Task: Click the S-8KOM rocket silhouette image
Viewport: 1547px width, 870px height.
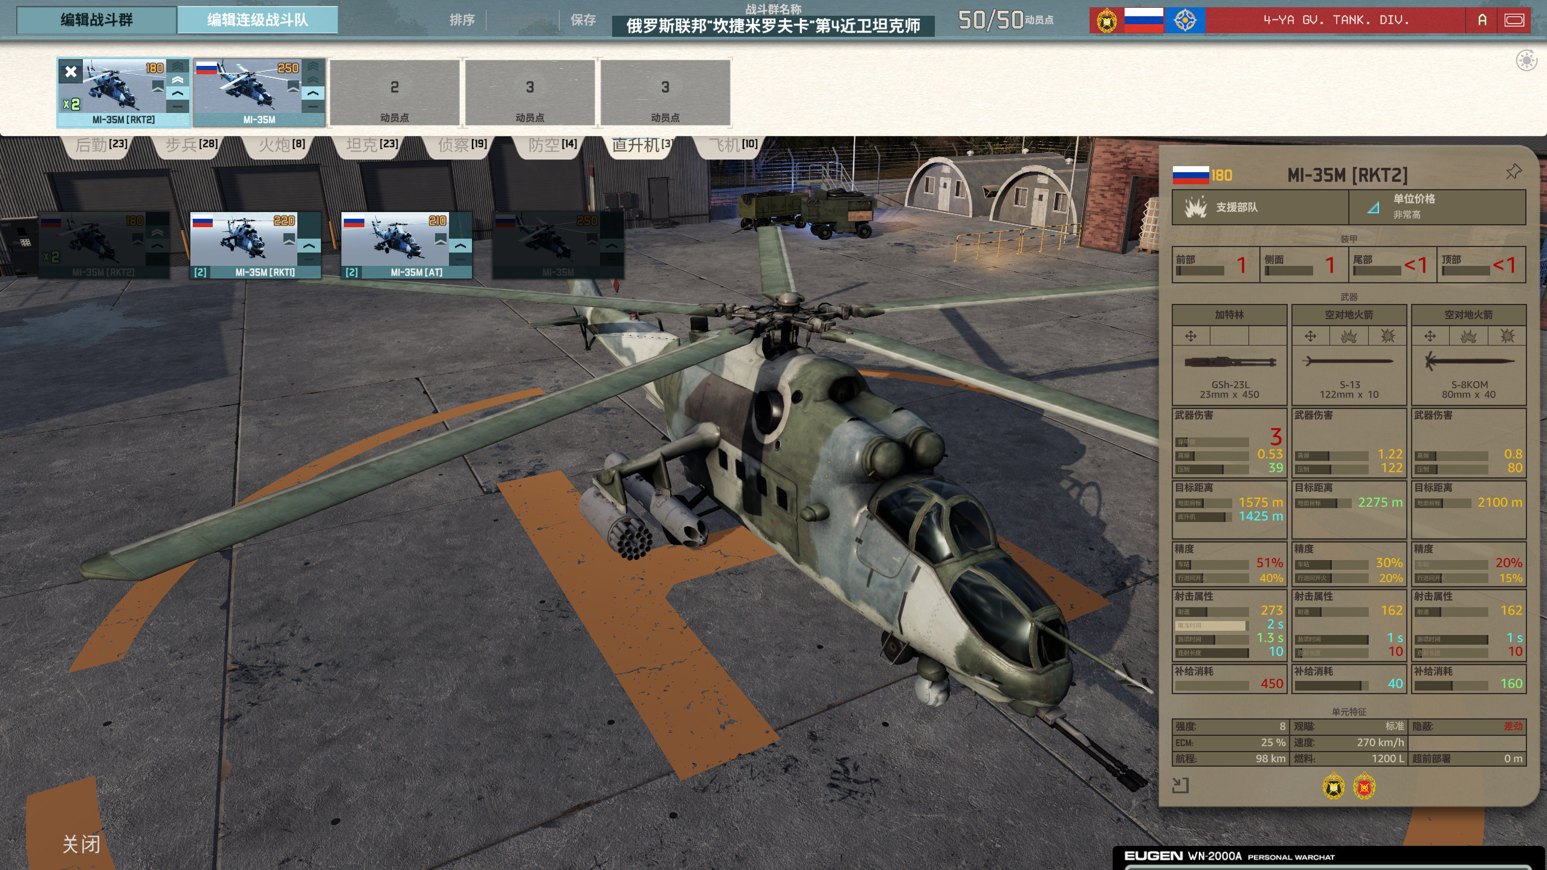Action: pos(1469,361)
